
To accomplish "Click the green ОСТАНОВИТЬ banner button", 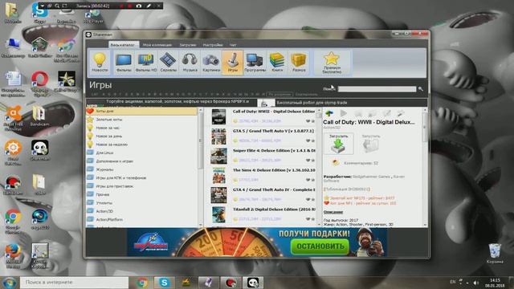I will tap(320, 246).
